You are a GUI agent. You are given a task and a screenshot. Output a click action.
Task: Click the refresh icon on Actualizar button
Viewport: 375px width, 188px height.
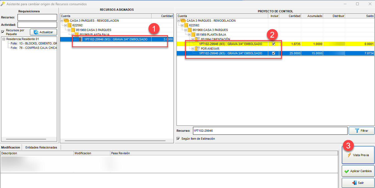36,32
